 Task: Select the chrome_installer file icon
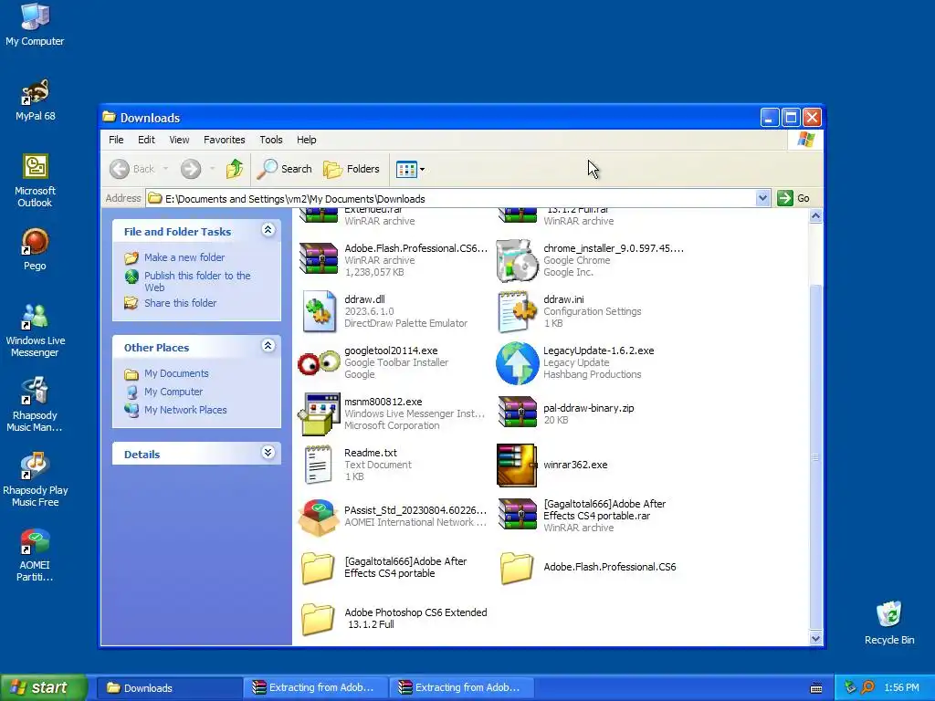517,260
